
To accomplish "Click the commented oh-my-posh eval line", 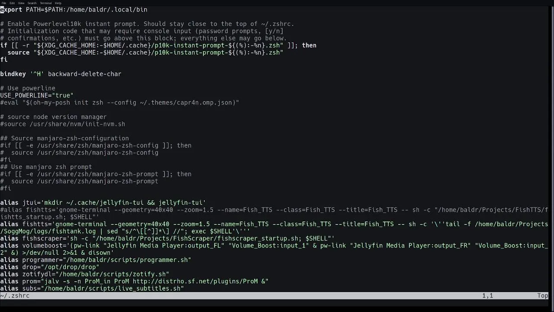I will point(119,103).
